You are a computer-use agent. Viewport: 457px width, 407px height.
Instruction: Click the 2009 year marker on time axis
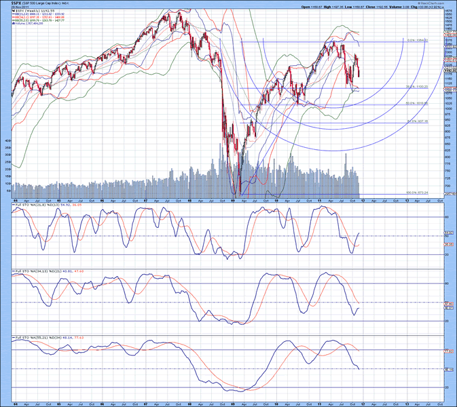[x=233, y=201]
